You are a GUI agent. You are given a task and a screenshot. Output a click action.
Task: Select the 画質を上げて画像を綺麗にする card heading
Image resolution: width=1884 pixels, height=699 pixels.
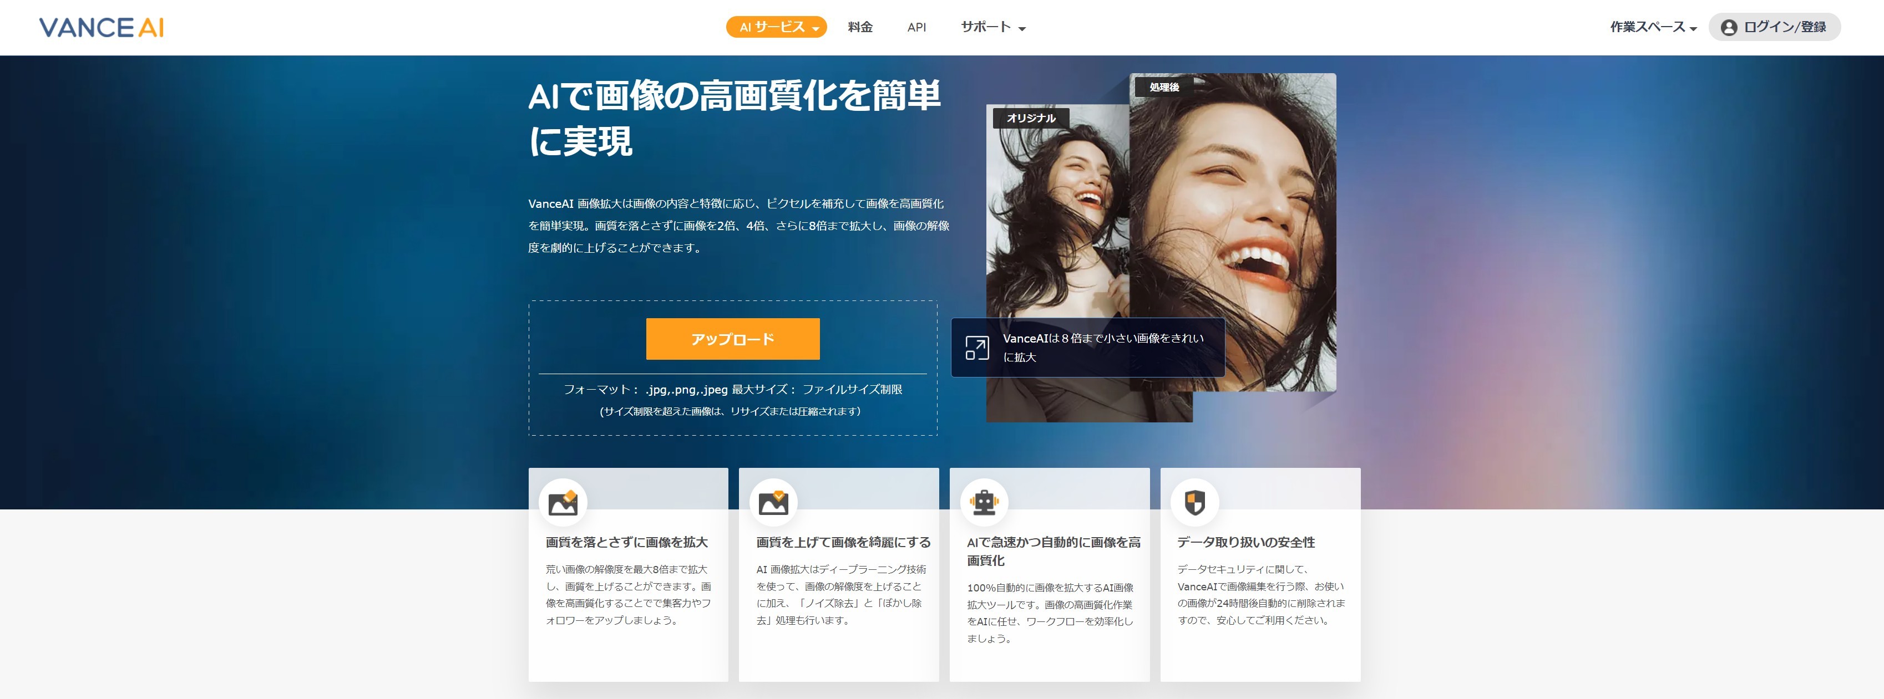point(843,542)
